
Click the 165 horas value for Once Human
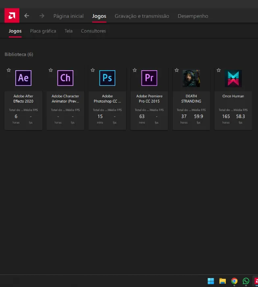click(226, 116)
